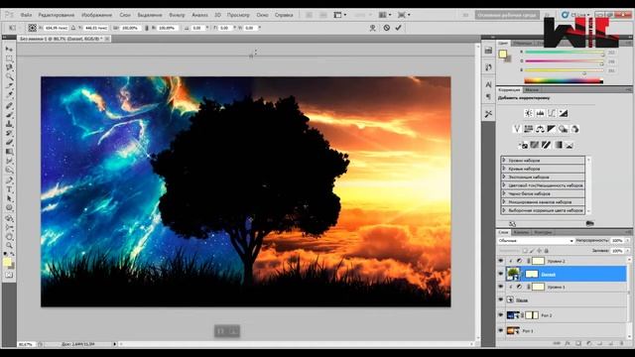Open the Обычные blend mode dropdown
The image size is (635, 357).
click(x=536, y=241)
